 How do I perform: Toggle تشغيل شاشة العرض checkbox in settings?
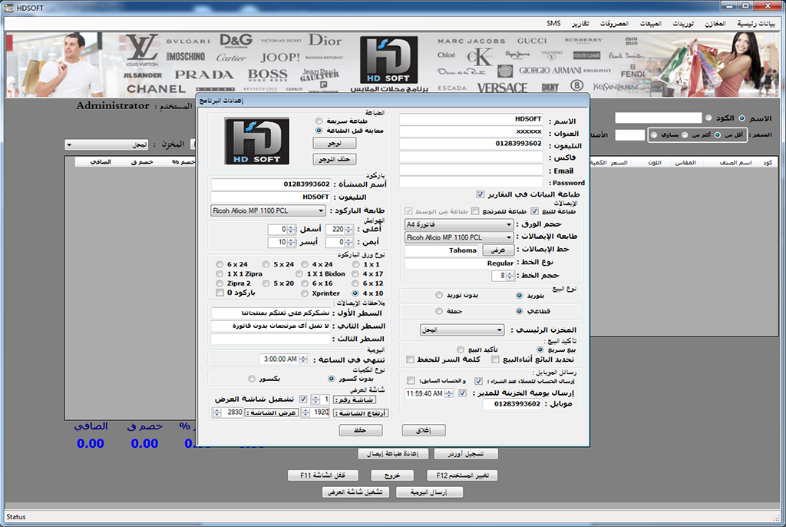point(302,399)
